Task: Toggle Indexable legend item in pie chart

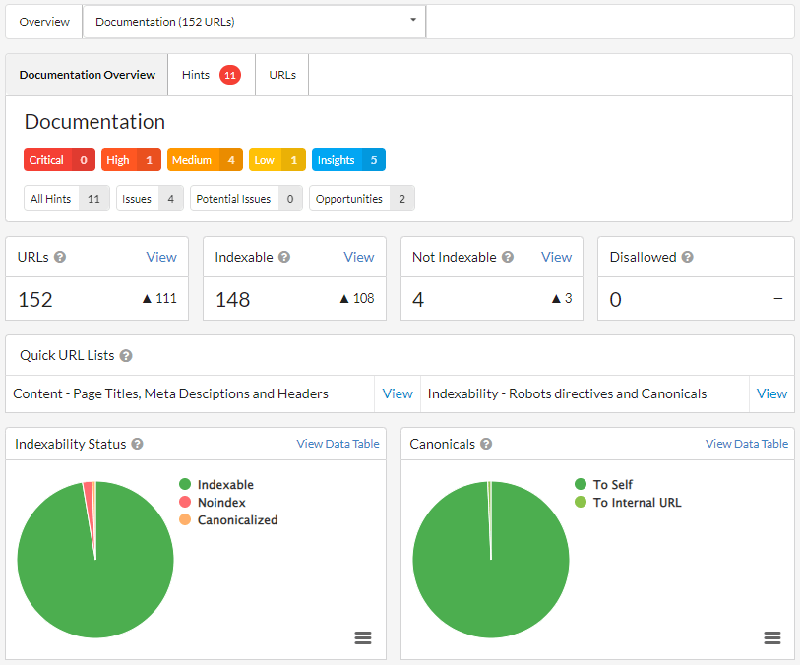Action: tap(216, 484)
